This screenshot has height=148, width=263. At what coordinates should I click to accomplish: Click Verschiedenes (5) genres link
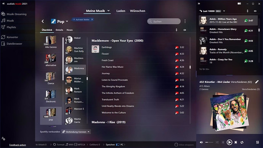point(250,89)
